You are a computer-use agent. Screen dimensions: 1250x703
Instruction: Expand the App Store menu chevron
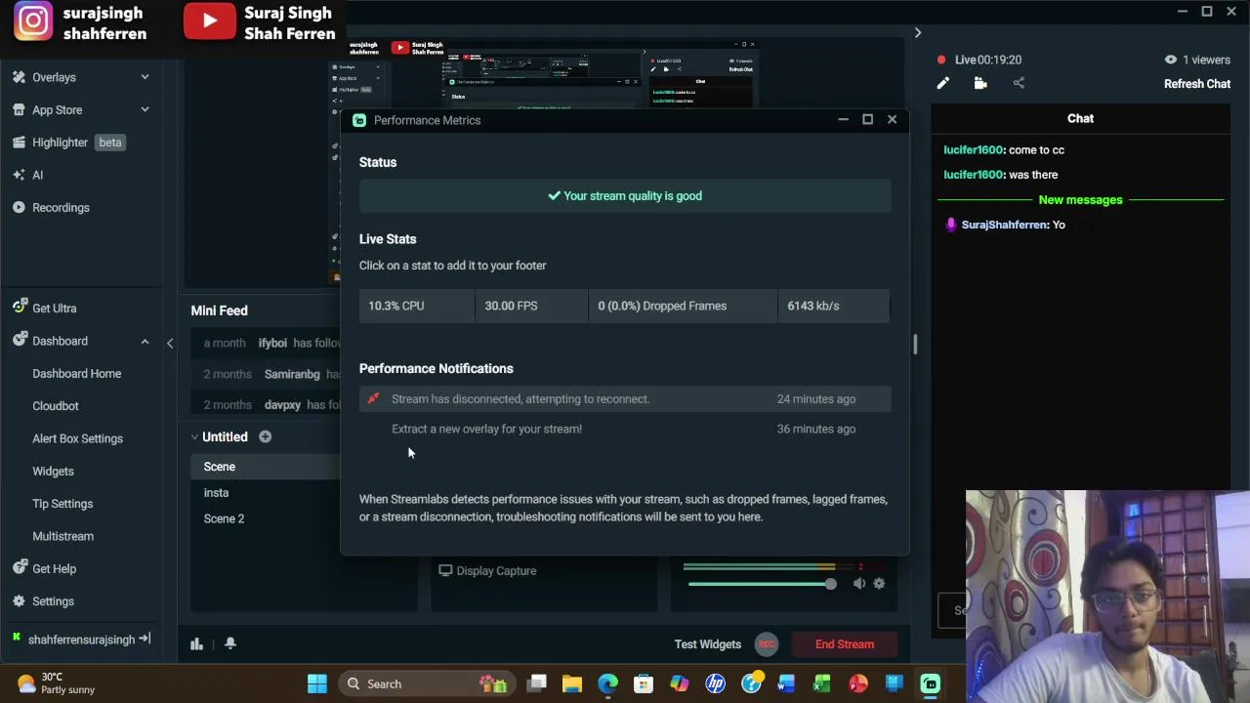point(145,110)
